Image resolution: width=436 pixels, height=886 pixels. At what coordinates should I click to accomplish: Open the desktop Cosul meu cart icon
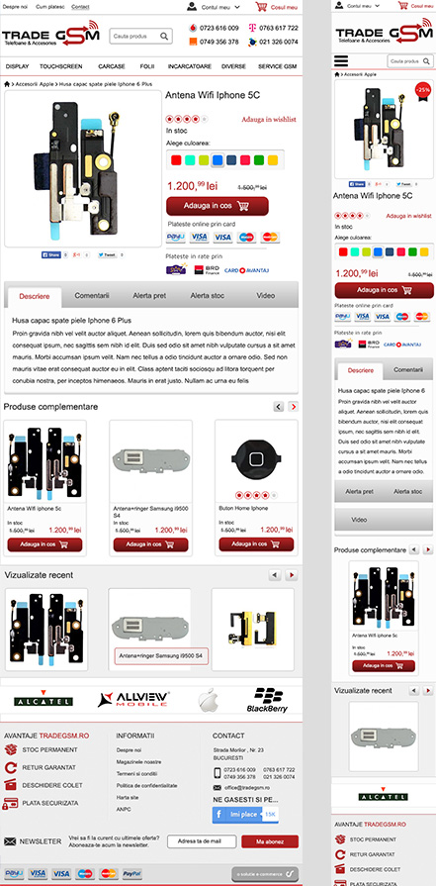point(261,7)
